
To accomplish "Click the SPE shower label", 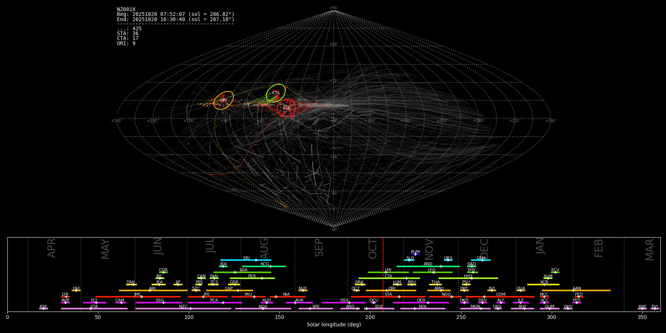I will [x=316, y=307].
